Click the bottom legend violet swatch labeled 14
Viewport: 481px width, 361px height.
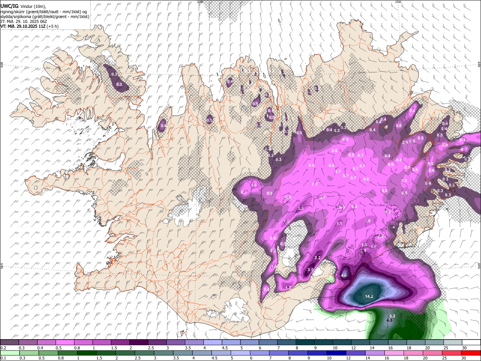[x=374, y=353]
